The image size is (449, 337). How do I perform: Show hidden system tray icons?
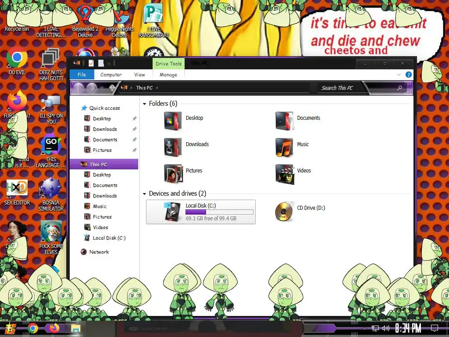364,328
